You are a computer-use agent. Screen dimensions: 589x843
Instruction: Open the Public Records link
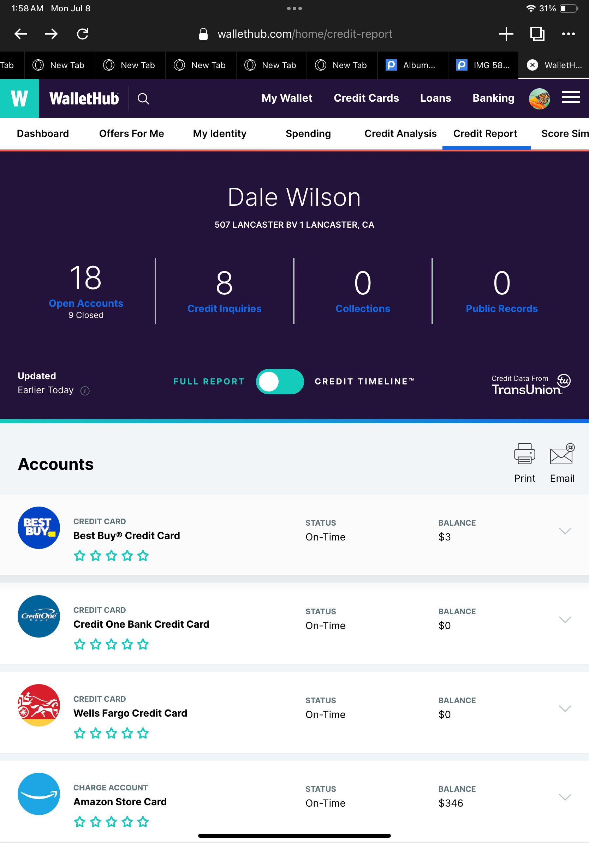502,309
